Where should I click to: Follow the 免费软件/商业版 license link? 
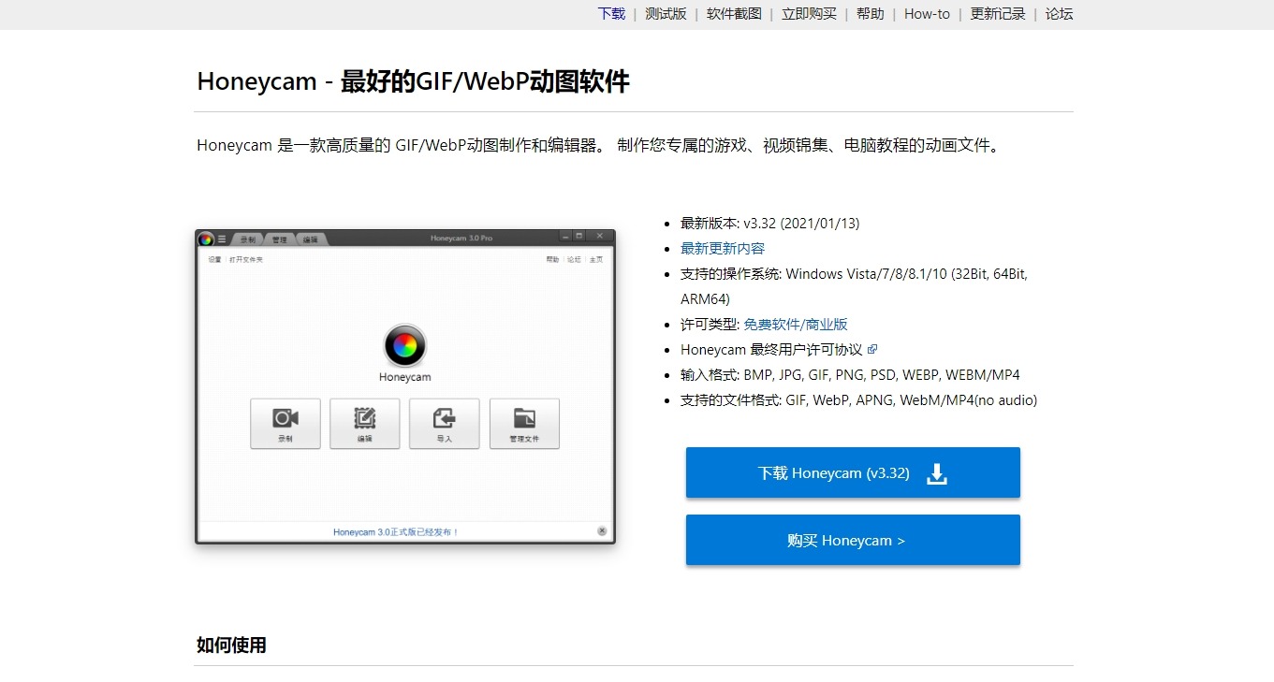point(796,324)
